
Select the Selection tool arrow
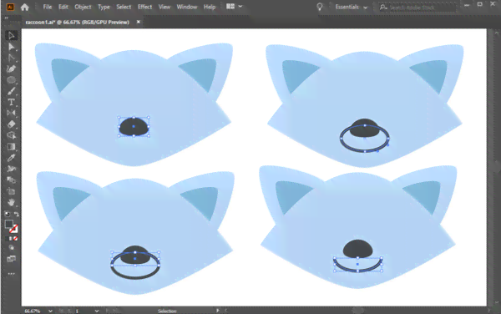coord(11,35)
